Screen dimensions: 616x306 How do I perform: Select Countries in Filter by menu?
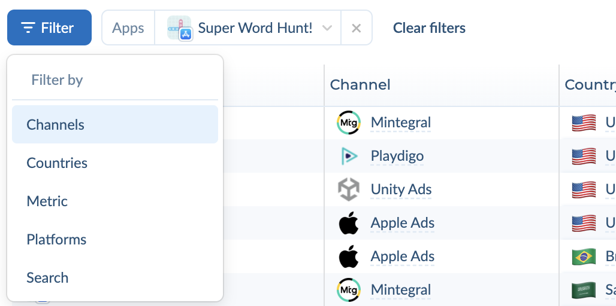[114, 163]
